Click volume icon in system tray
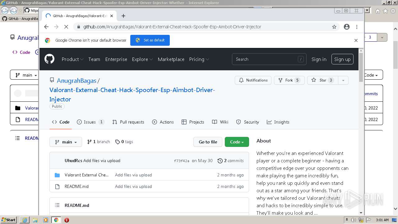This screenshot has height=224, width=398. (x=354, y=220)
